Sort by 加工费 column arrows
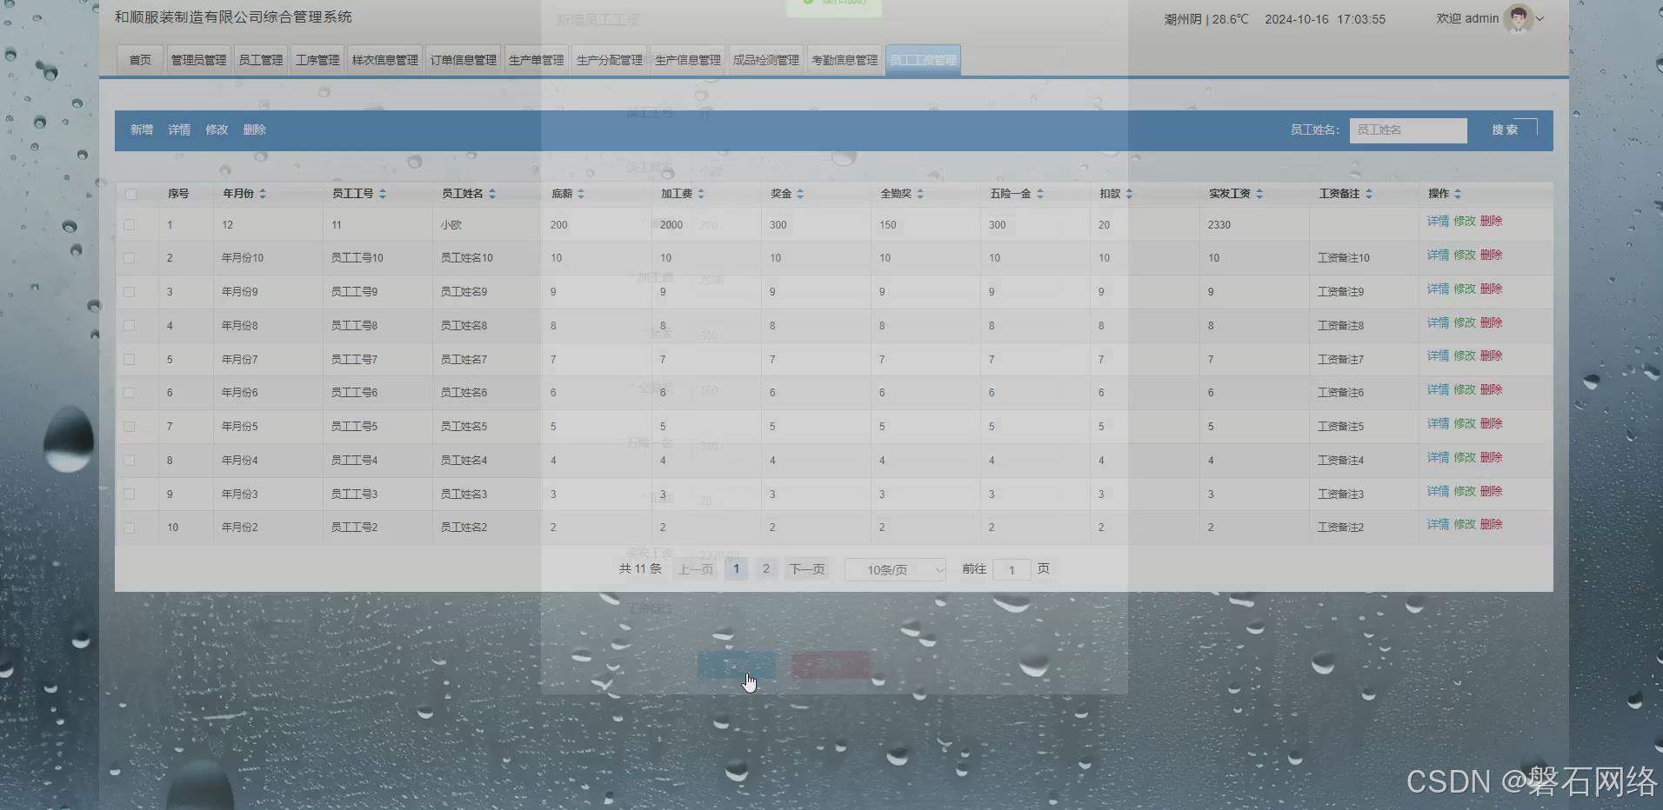The width and height of the screenshot is (1663, 810). (701, 194)
